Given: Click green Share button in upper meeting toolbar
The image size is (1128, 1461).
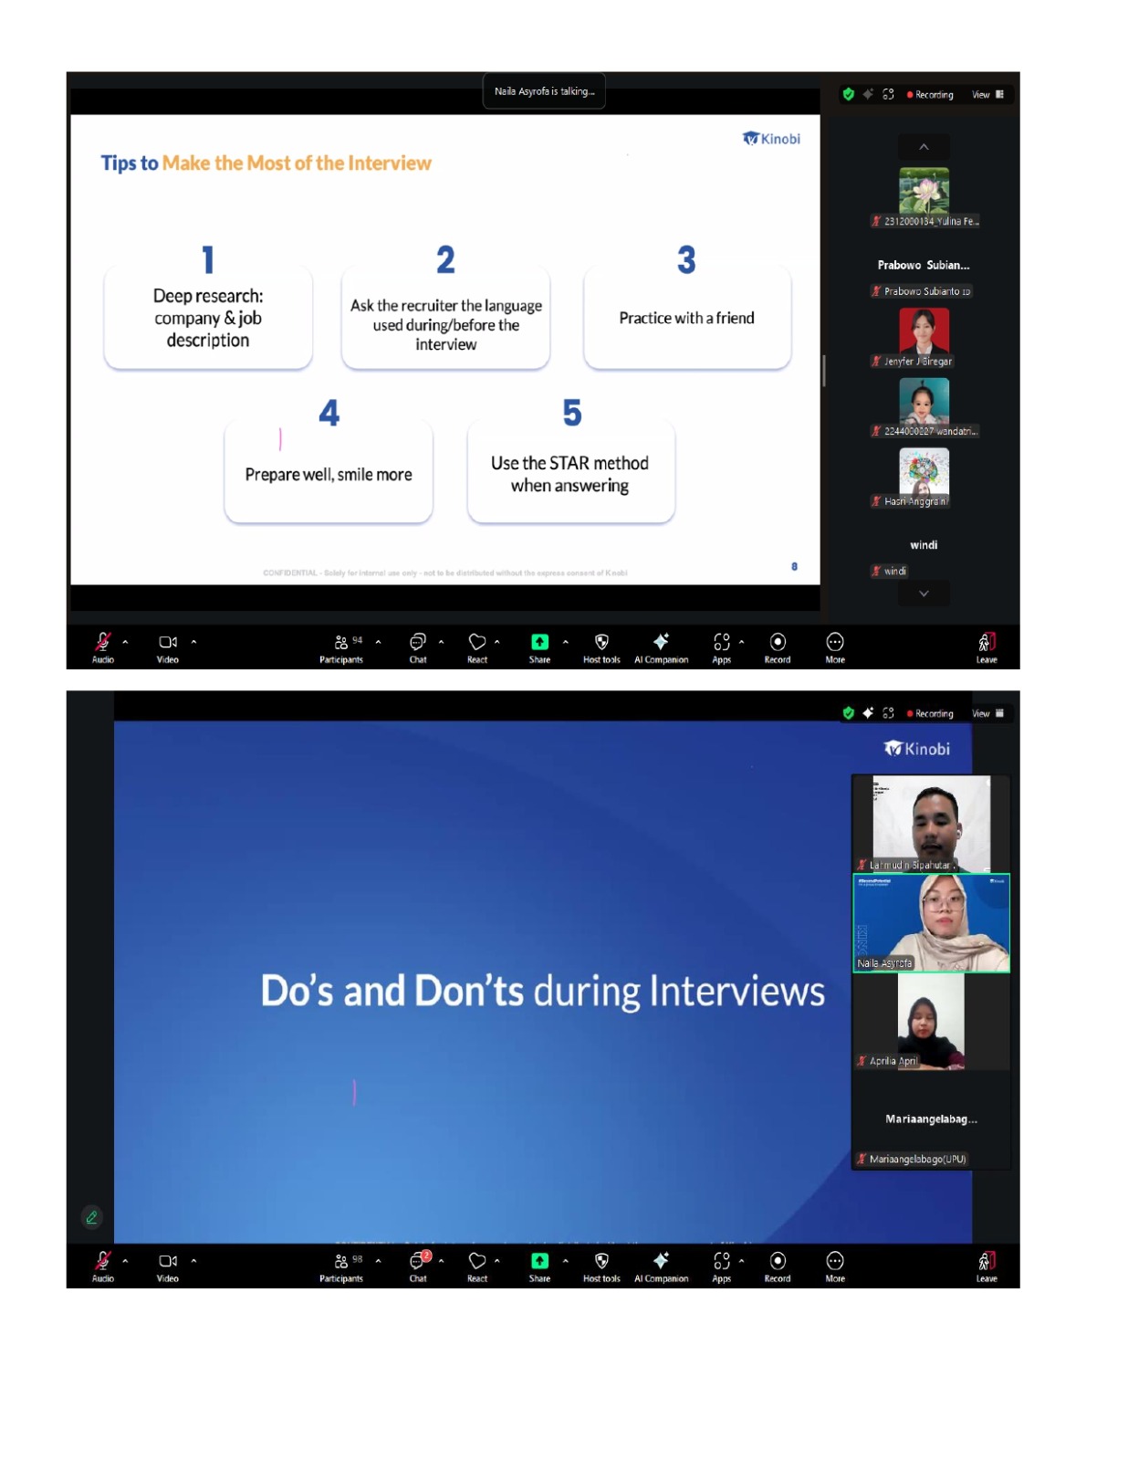Looking at the screenshot, I should click(539, 646).
